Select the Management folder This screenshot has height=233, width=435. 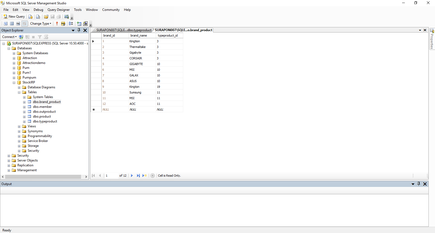27,170
